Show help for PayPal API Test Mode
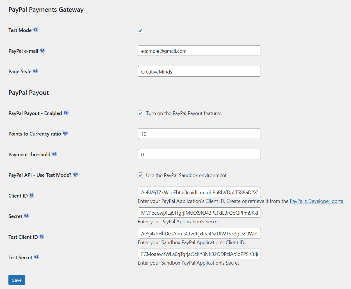 coord(76,175)
